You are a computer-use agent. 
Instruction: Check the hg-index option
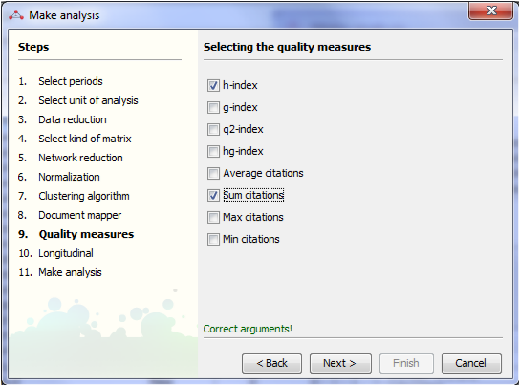(213, 152)
